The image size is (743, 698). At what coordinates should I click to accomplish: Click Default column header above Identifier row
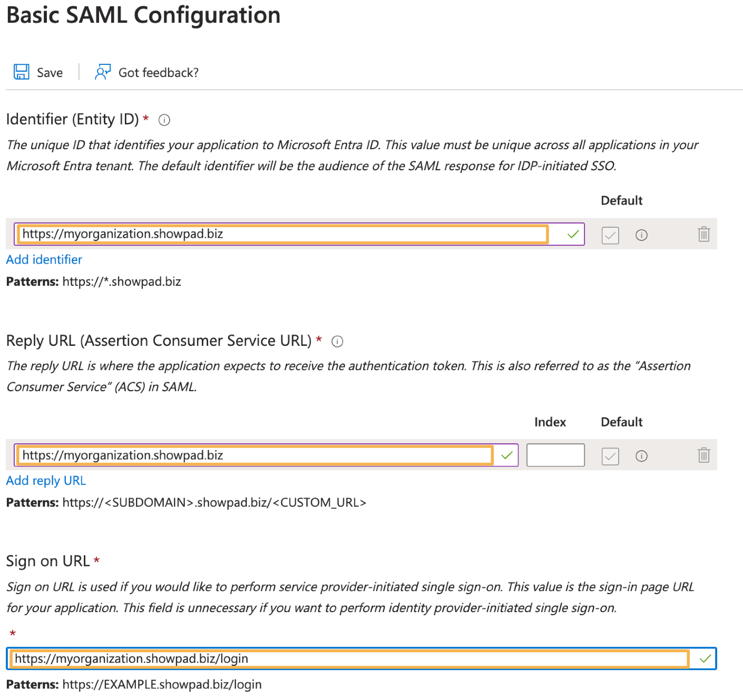pyautogui.click(x=622, y=200)
